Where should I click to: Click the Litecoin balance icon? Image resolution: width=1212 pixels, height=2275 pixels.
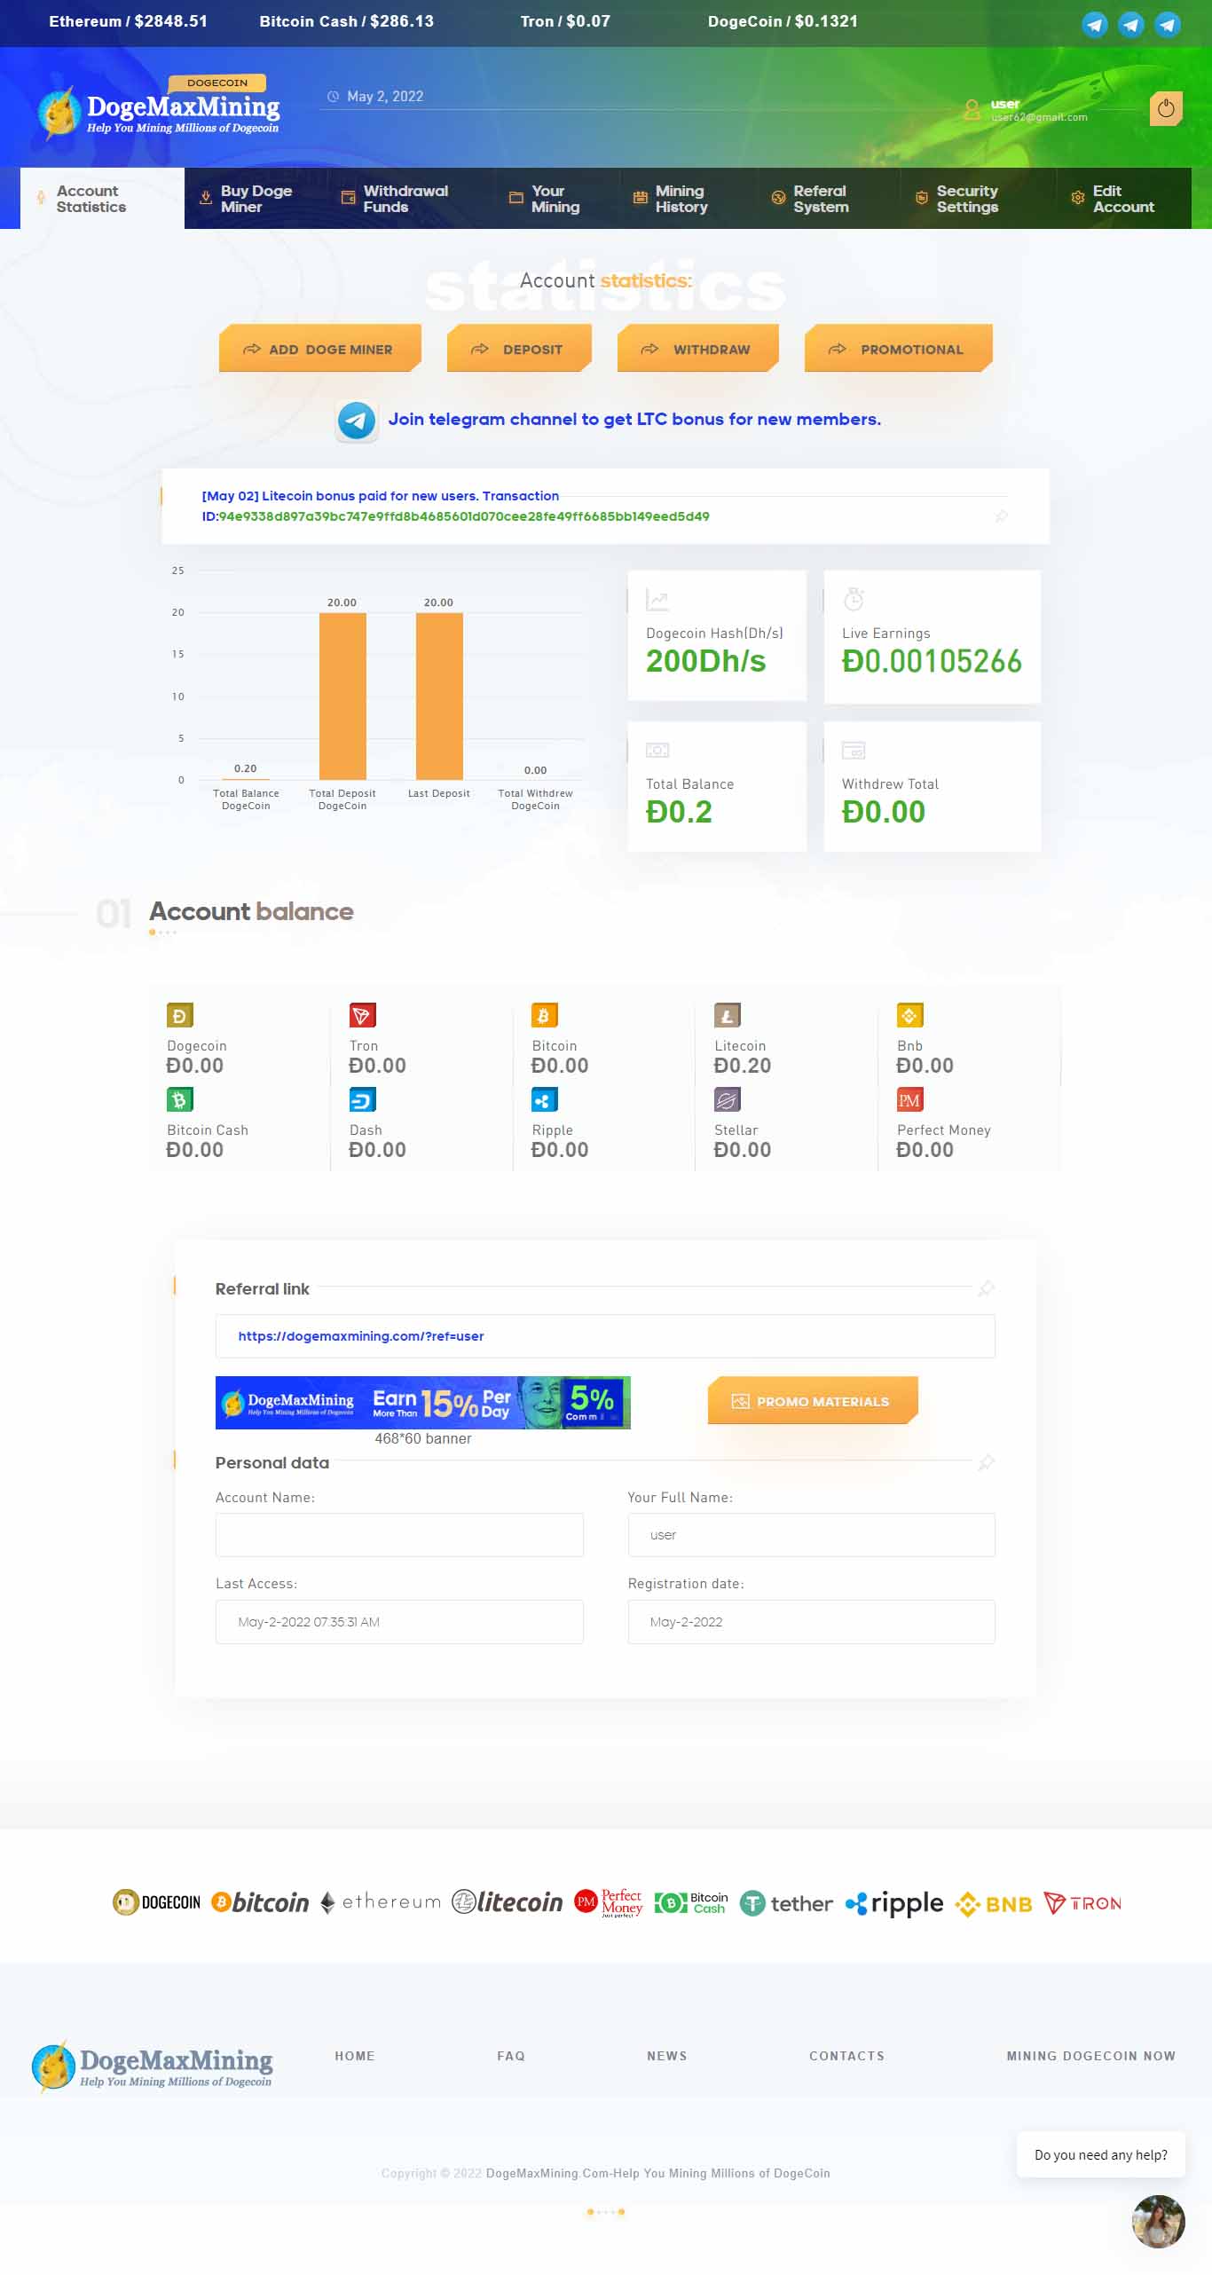(728, 1015)
